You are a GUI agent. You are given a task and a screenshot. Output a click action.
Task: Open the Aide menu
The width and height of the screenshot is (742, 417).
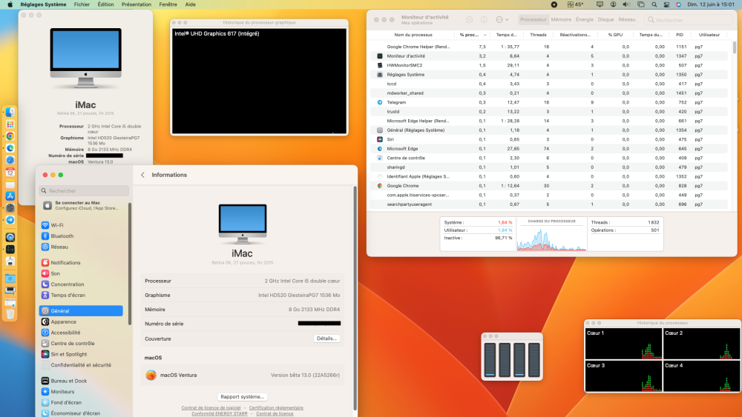pos(190,4)
